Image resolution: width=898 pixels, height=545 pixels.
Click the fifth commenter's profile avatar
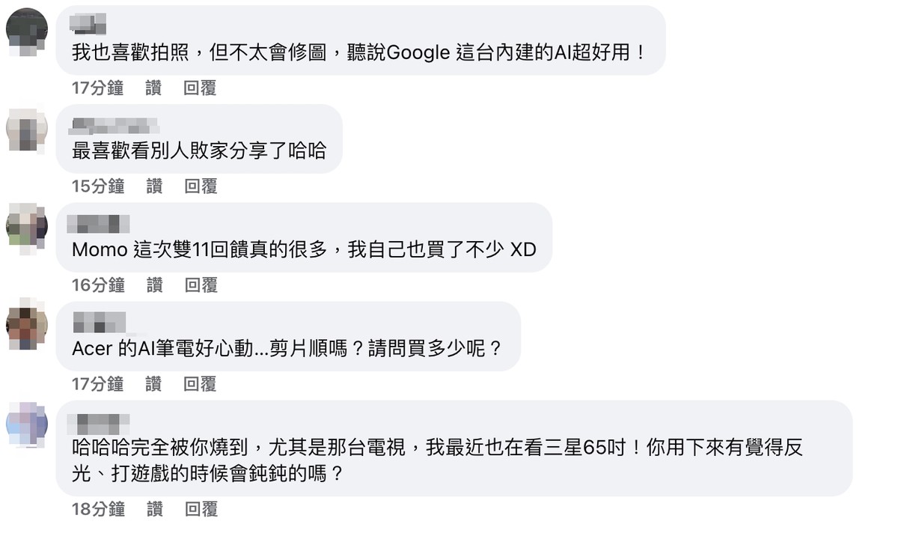(x=27, y=424)
